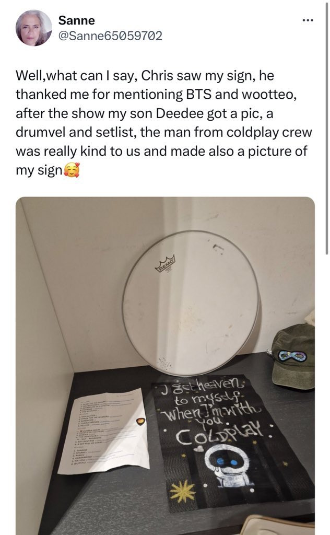Image resolution: width=330 pixels, height=535 pixels.
Task: Click the white drumhead in the photo
Action: coord(191,303)
